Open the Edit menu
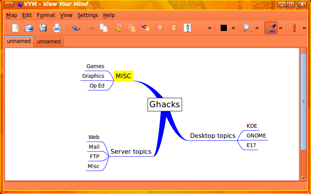The height and width of the screenshot is (194, 311). tap(27, 15)
